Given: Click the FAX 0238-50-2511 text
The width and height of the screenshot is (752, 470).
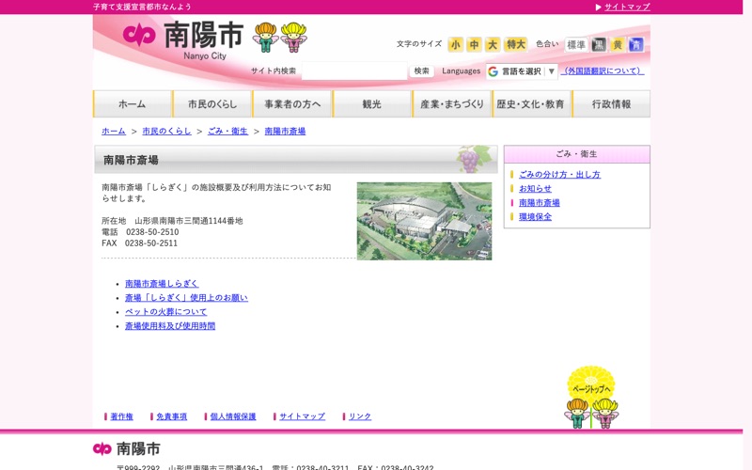Looking at the screenshot, I should tap(139, 243).
